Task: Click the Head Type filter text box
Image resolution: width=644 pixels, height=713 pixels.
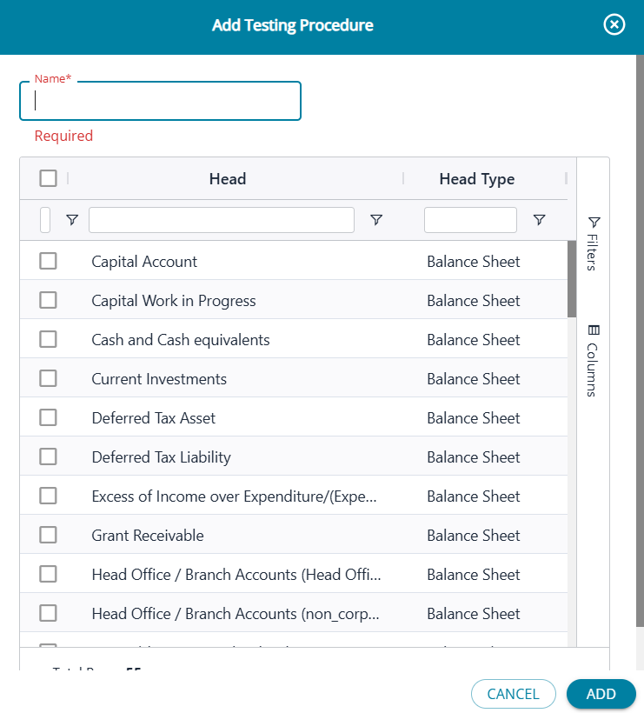Action: click(x=470, y=220)
